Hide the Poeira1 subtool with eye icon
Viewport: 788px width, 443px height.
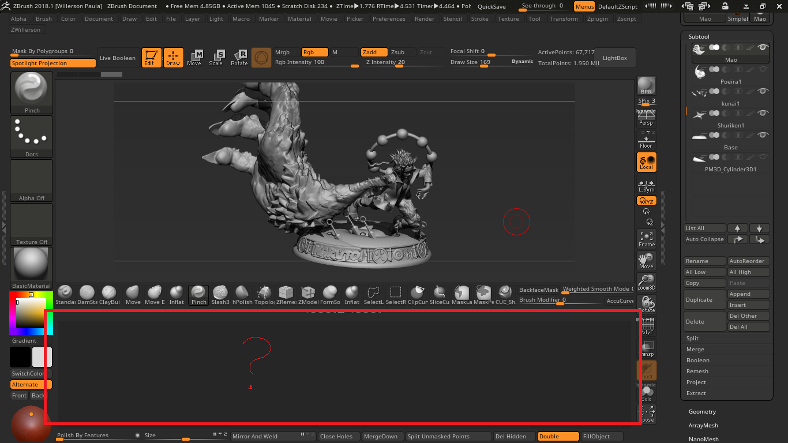tap(763, 69)
